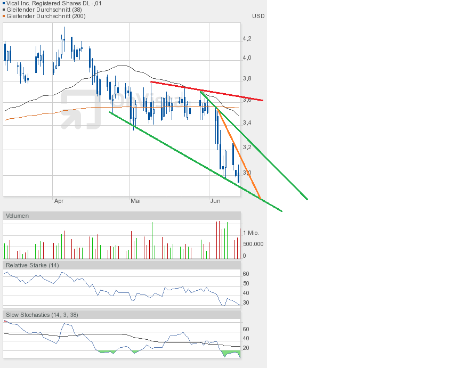Click the Apr month label on the axis
The height and width of the screenshot is (368, 453).
[x=59, y=201]
